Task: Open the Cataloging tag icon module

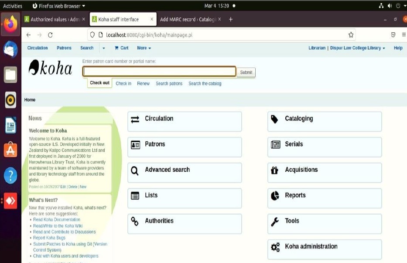Action: (275, 119)
